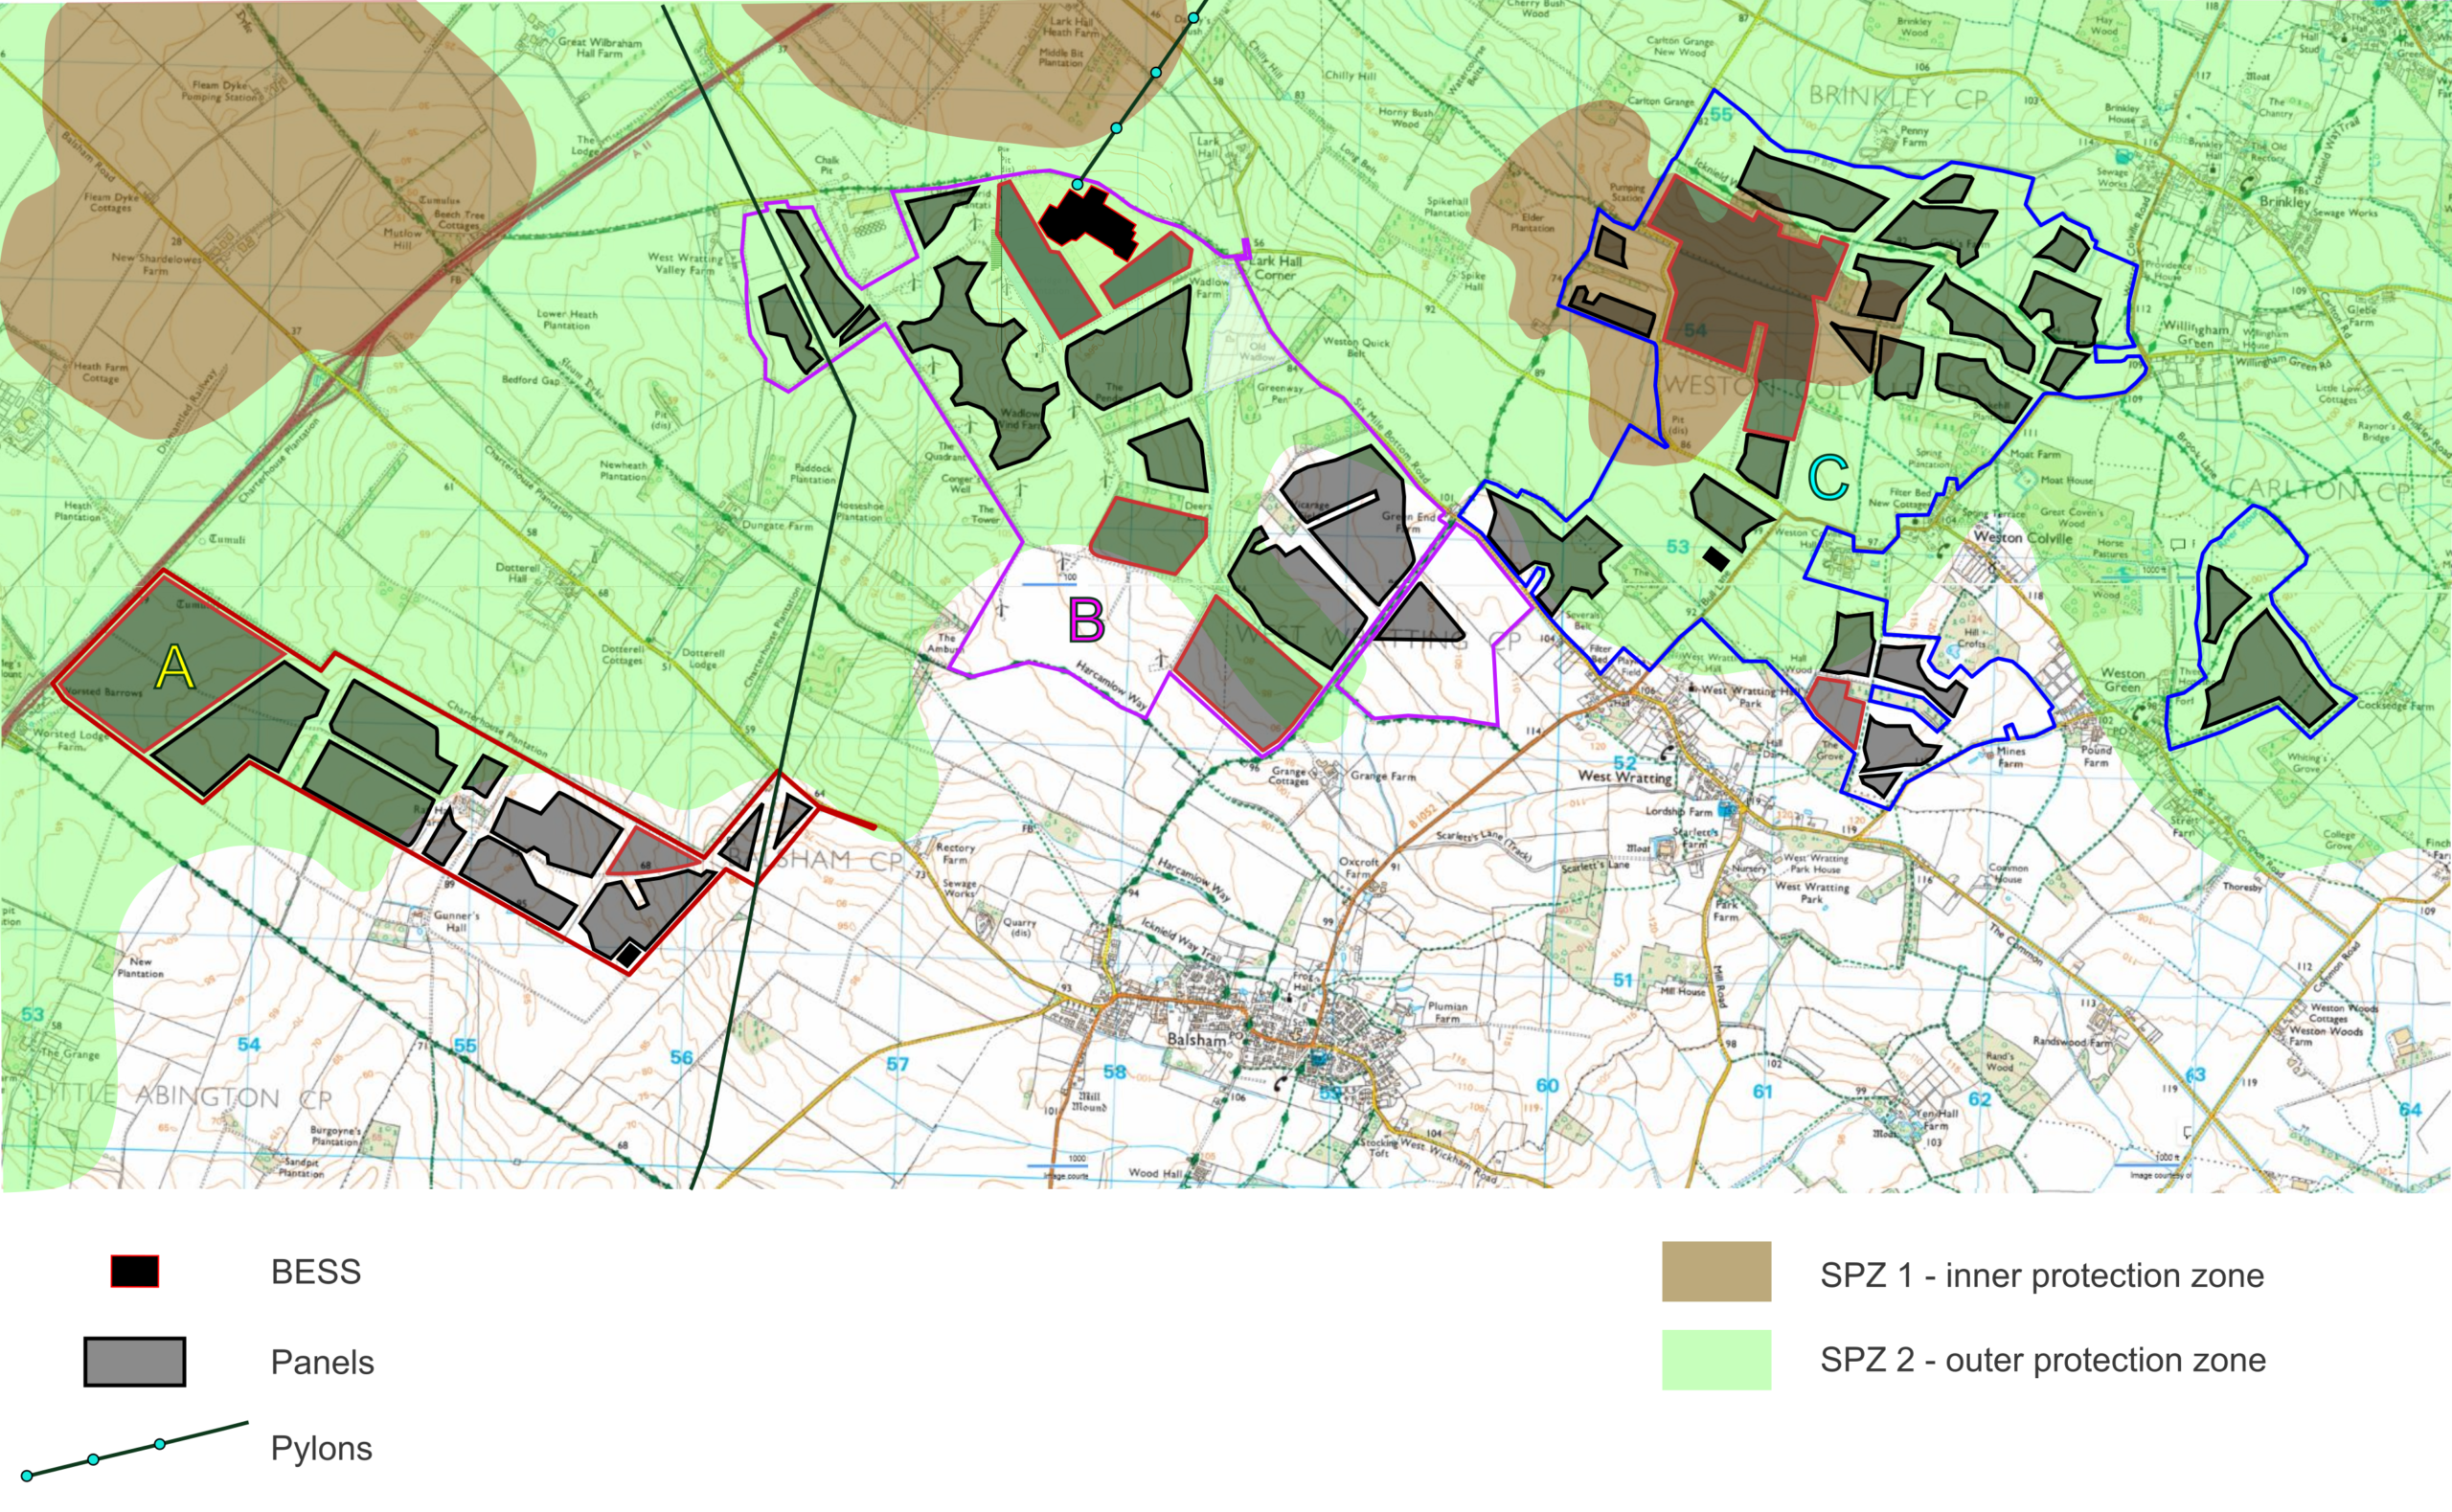Click the 'Pylons' legend text
Screen dimensions: 2452x1512
(x=321, y=1448)
